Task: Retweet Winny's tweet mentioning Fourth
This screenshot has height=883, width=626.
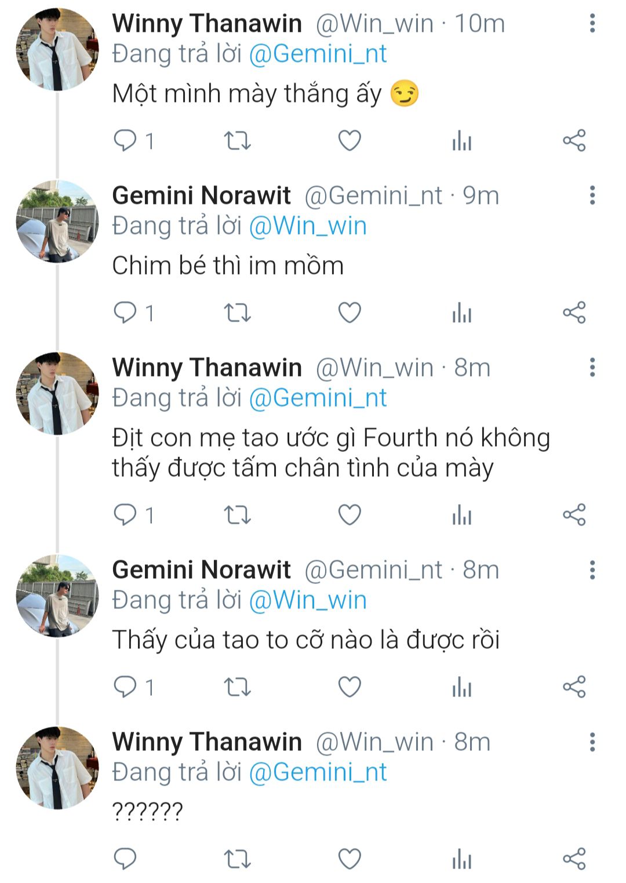Action: point(237,515)
